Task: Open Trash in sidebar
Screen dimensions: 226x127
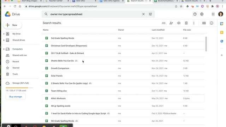Action: coord(15,74)
